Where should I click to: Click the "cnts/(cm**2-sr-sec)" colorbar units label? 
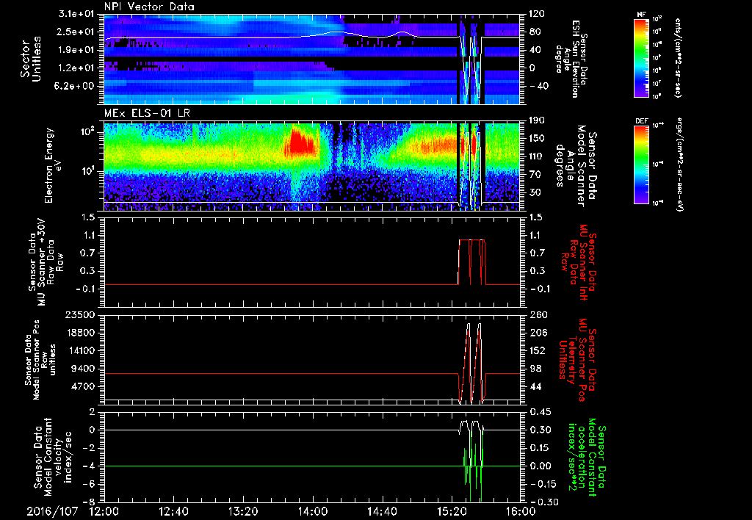click(x=678, y=58)
